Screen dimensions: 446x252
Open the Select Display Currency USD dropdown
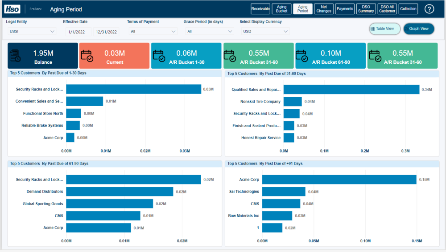click(x=265, y=31)
